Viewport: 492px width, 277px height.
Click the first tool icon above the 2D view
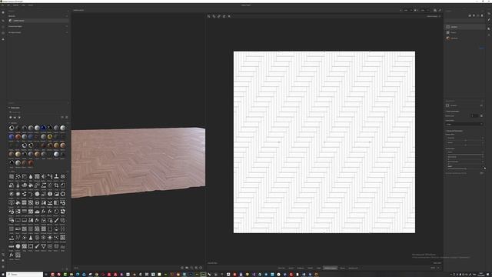pos(209,16)
